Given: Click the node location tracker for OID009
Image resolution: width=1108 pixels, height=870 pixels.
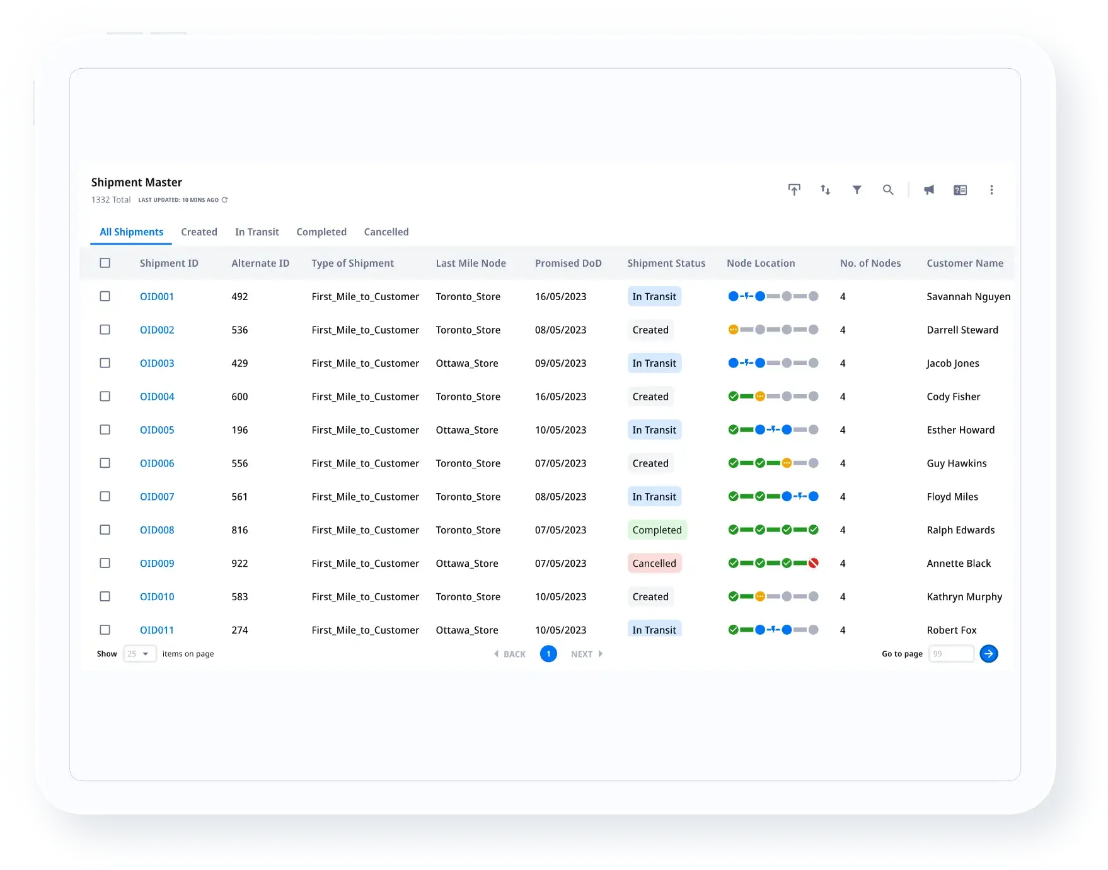Looking at the screenshot, I should point(773,563).
